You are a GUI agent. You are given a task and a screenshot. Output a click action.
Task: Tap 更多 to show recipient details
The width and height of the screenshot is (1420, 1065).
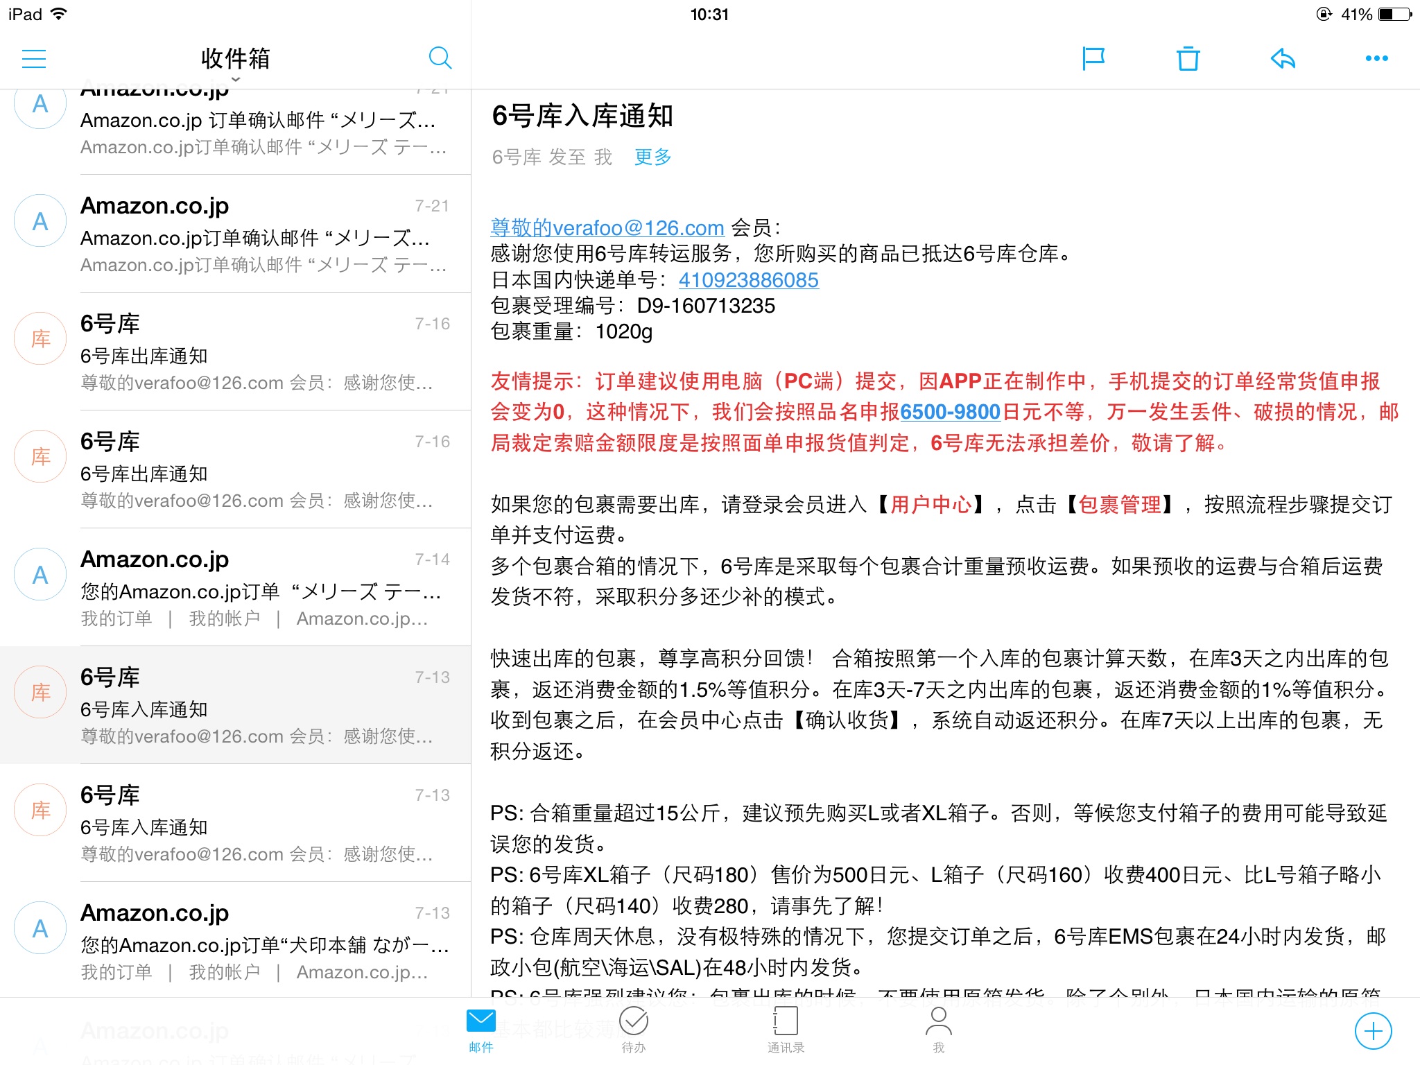click(653, 157)
